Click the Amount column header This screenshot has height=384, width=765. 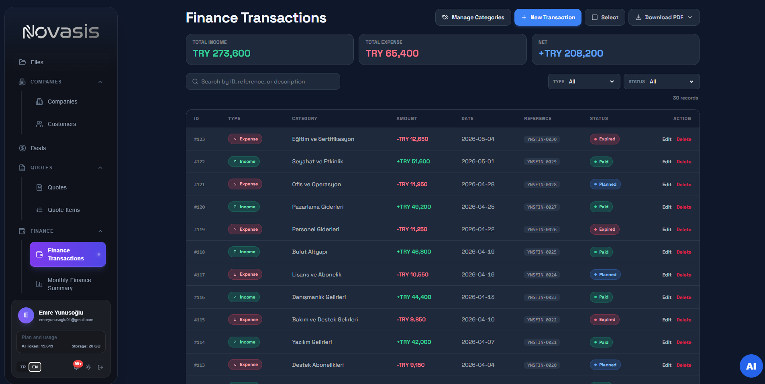click(406, 118)
